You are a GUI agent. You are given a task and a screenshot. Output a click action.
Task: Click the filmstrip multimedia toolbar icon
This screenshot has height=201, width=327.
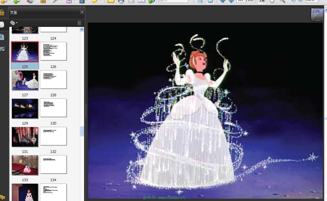click(82, 1)
